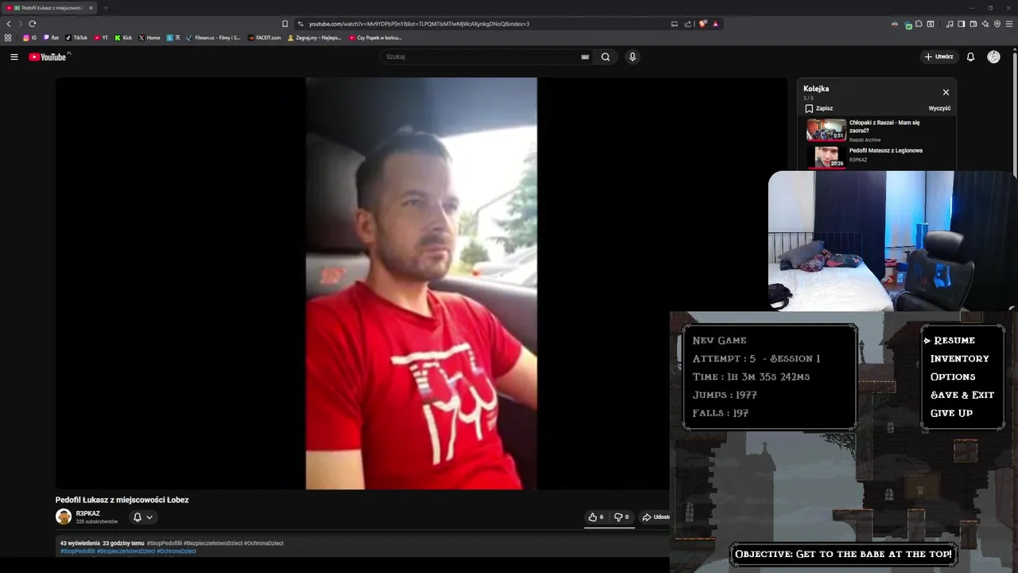Open the R3PKAZ channel name
This screenshot has height=573, width=1018.
(x=87, y=513)
